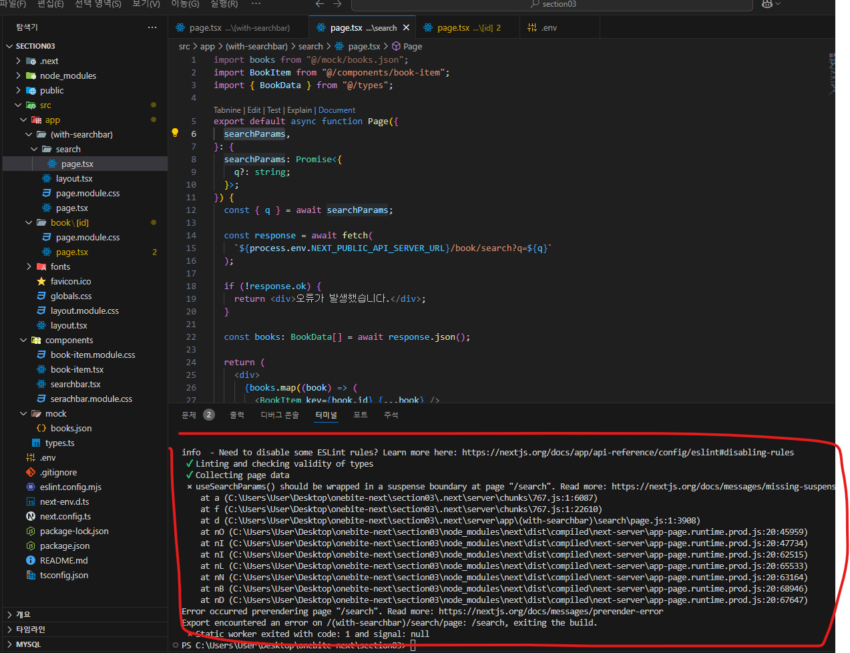Collapse the src folder

pos(84,105)
